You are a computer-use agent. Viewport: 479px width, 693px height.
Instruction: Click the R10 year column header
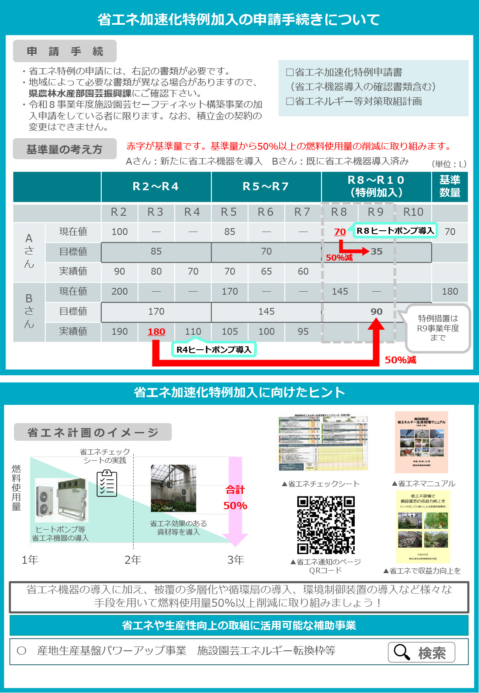pos(413,212)
